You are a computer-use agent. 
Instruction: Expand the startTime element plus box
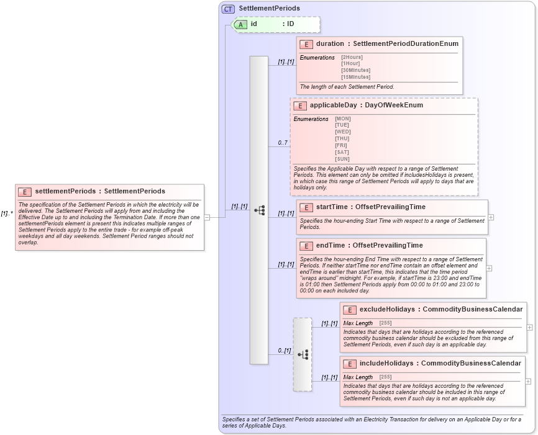[x=491, y=217]
